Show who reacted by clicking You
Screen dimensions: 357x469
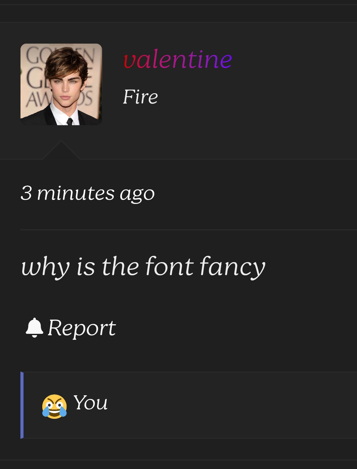pos(90,403)
